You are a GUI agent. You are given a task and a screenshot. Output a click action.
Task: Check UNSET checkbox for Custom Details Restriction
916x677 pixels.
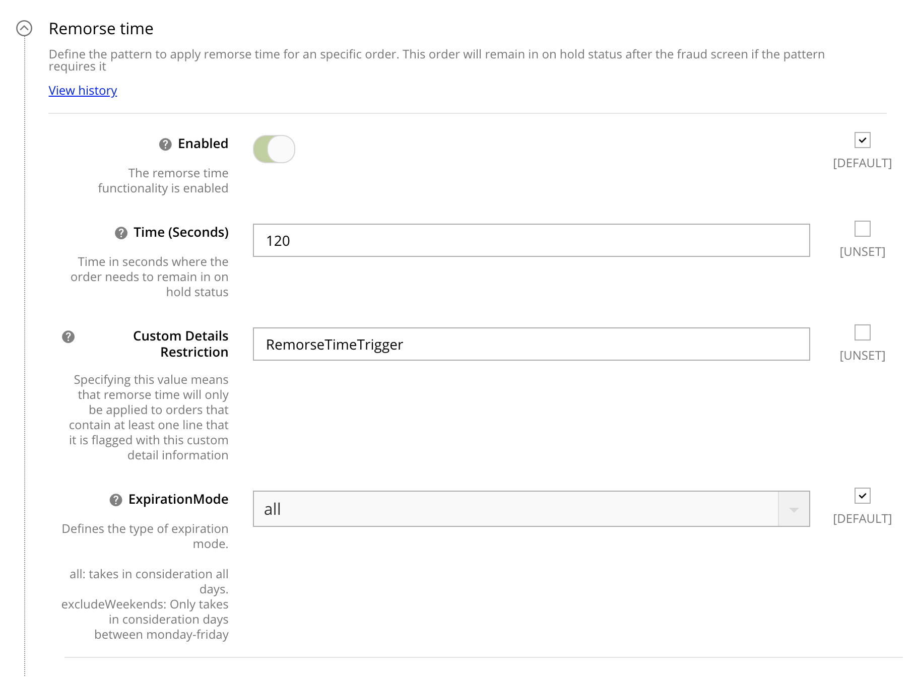[x=862, y=332]
